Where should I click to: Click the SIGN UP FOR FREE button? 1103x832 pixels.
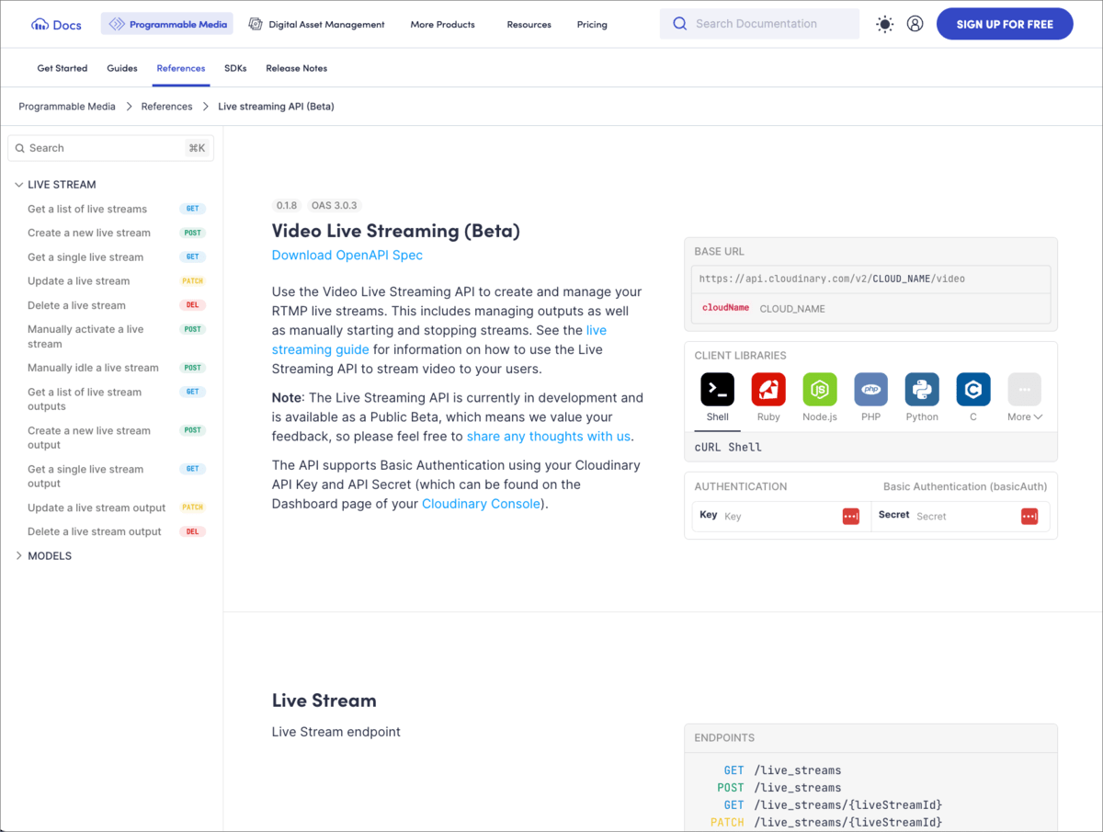(x=1005, y=24)
